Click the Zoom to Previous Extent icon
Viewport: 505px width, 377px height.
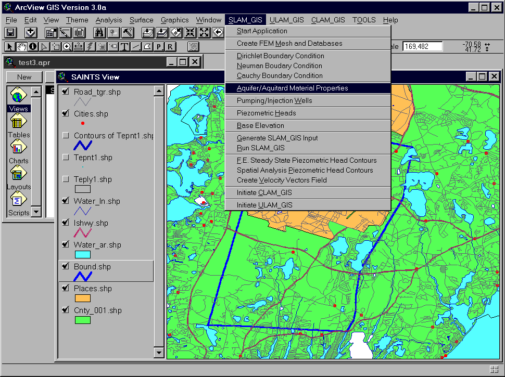tap(218, 32)
